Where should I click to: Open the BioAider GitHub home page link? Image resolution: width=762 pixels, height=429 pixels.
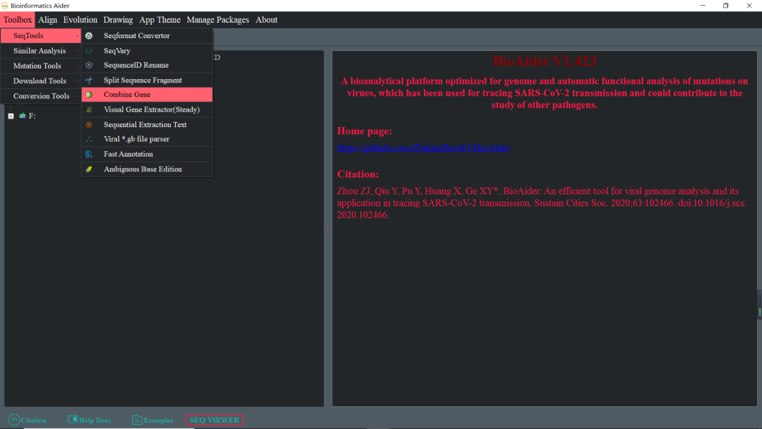[x=423, y=147]
